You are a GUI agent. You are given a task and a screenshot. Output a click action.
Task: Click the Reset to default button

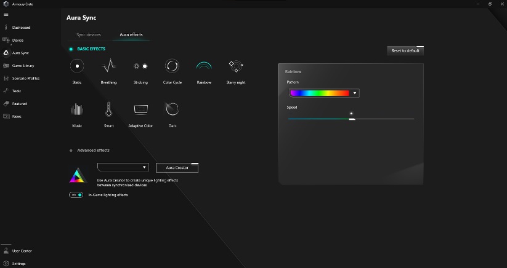click(405, 51)
